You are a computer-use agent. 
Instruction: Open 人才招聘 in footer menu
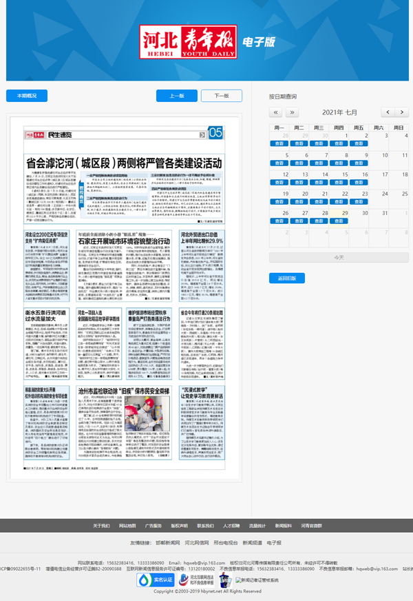pyautogui.click(x=231, y=525)
